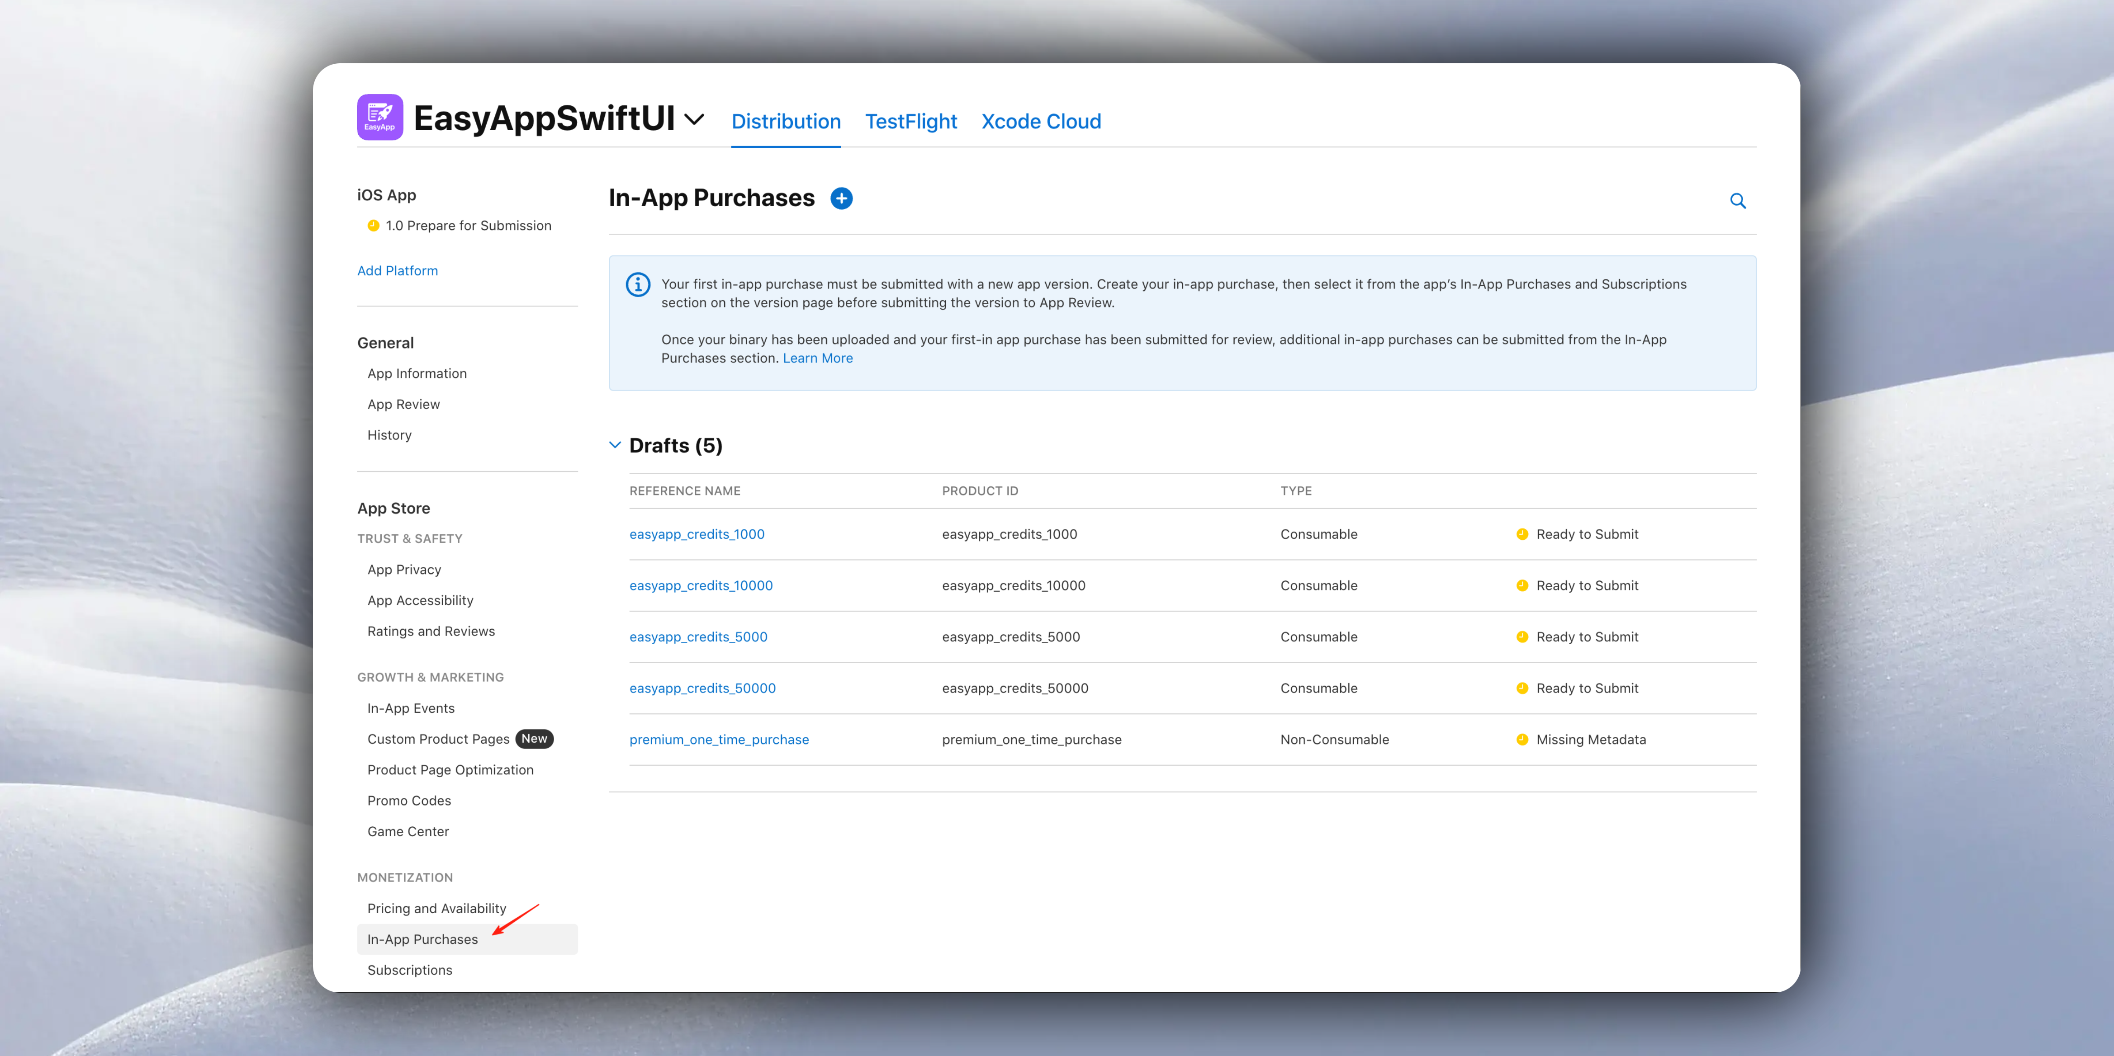Click the search magnifier icon
The width and height of the screenshot is (2114, 1056).
tap(1737, 201)
